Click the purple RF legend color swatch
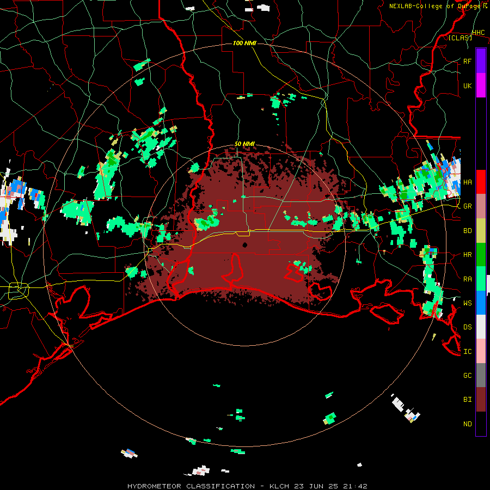The image size is (490, 490). (481, 61)
